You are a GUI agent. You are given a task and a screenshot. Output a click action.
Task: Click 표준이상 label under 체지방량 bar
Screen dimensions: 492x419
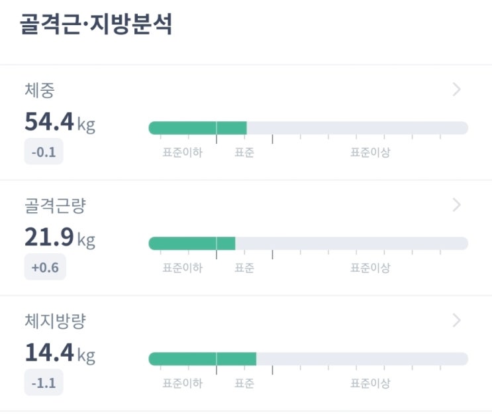click(x=370, y=384)
